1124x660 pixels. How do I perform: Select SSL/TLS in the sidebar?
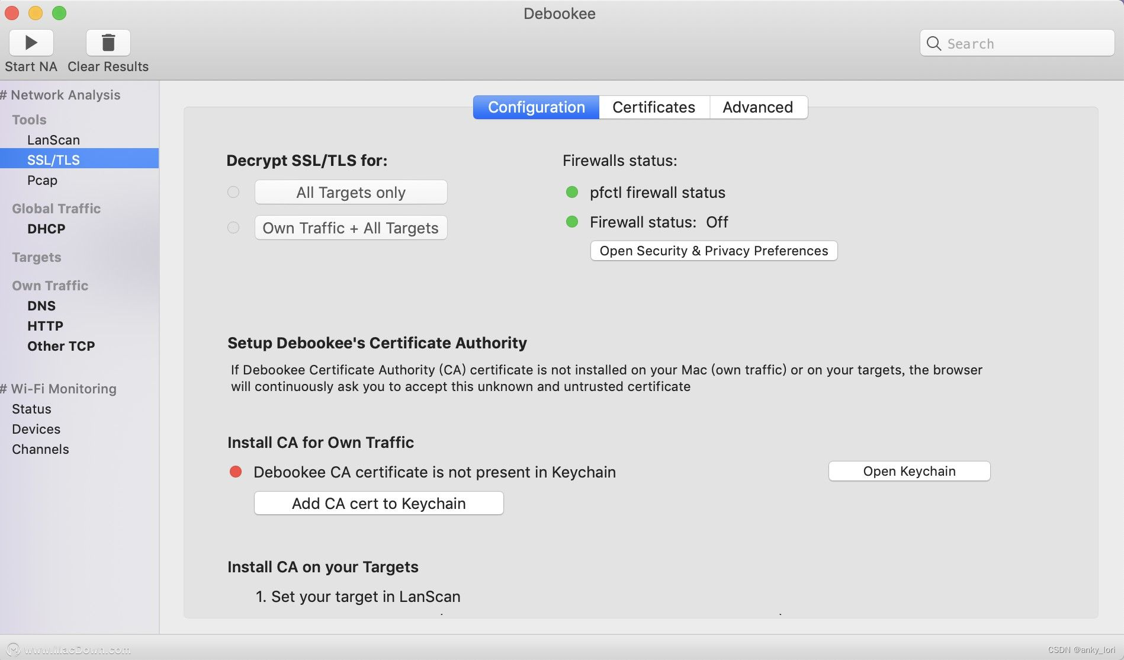(x=79, y=159)
